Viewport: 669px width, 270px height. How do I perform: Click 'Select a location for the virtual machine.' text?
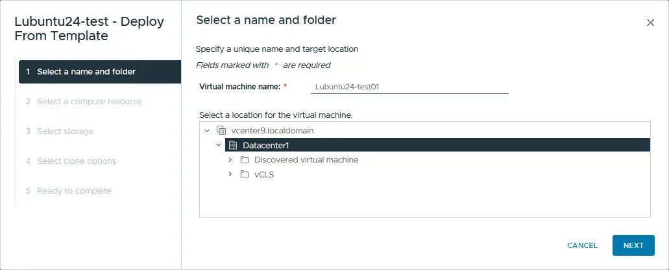tap(276, 115)
